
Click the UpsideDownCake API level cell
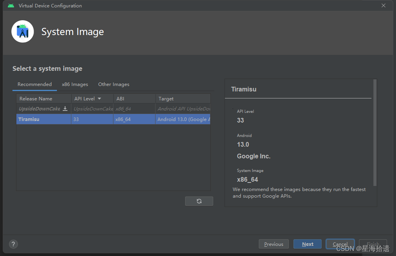coord(92,109)
